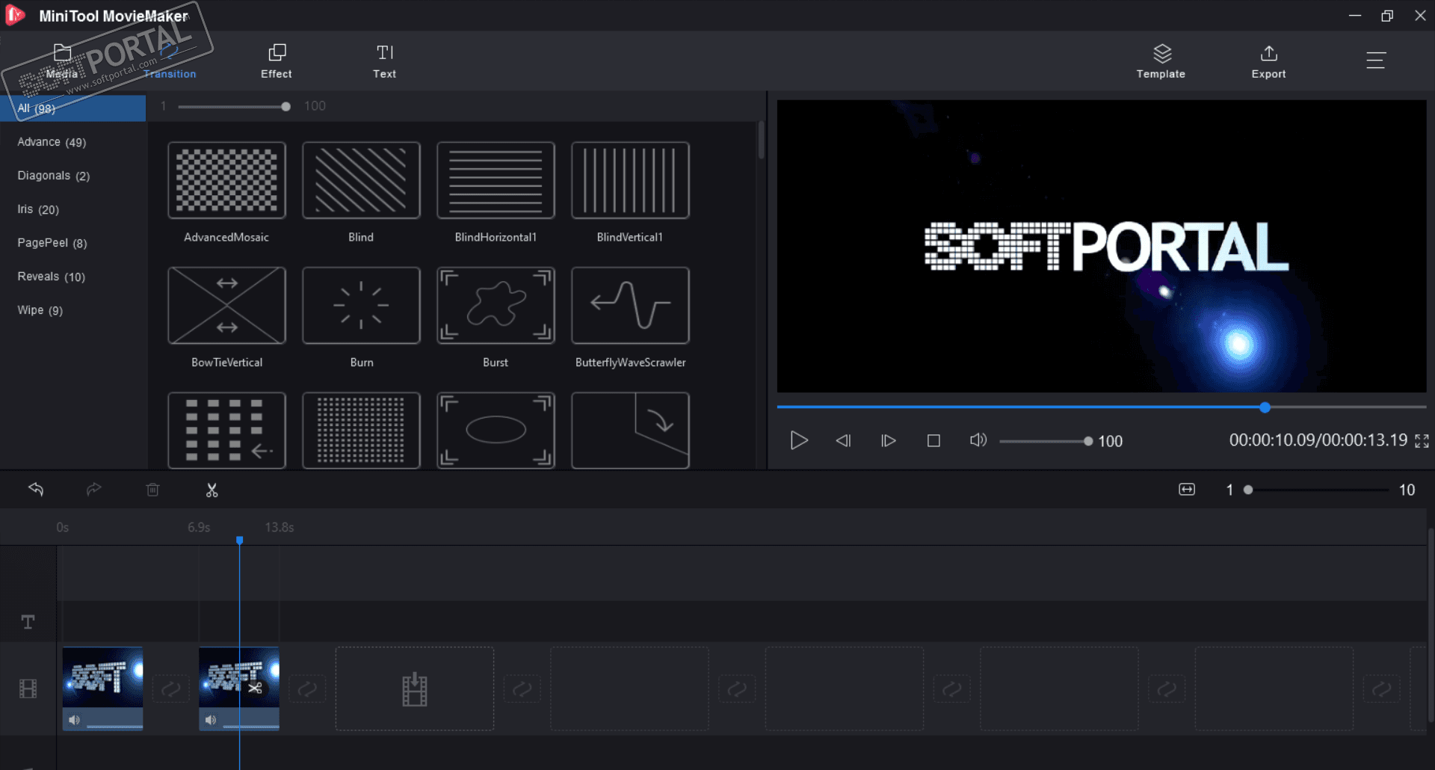Open the Template panel
Screen dimensions: 1435x770
[1161, 61]
